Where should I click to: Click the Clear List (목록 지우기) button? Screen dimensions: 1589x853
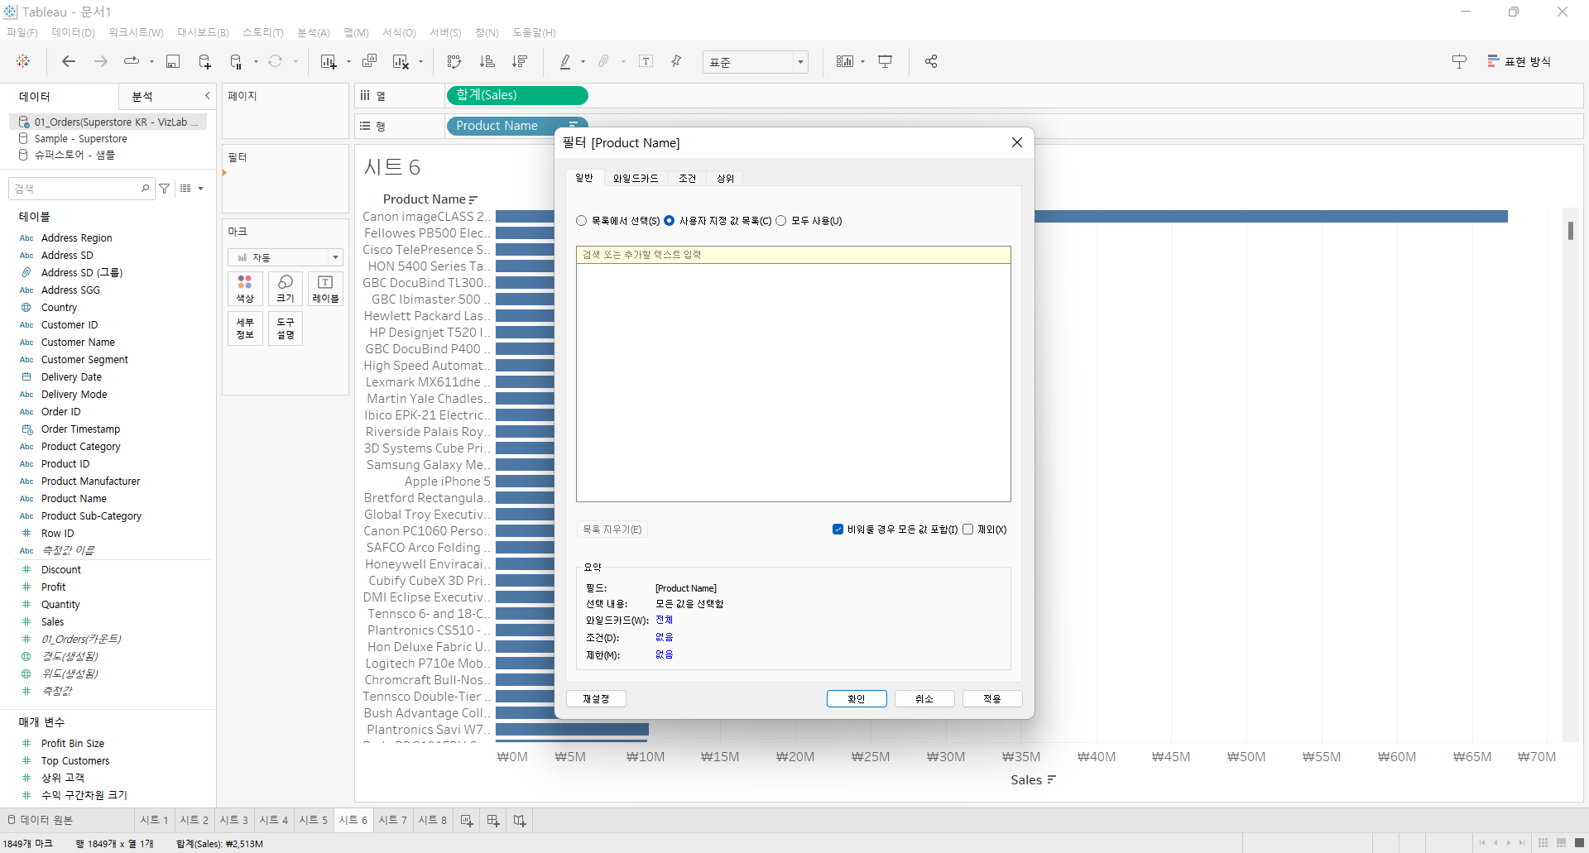612,530
